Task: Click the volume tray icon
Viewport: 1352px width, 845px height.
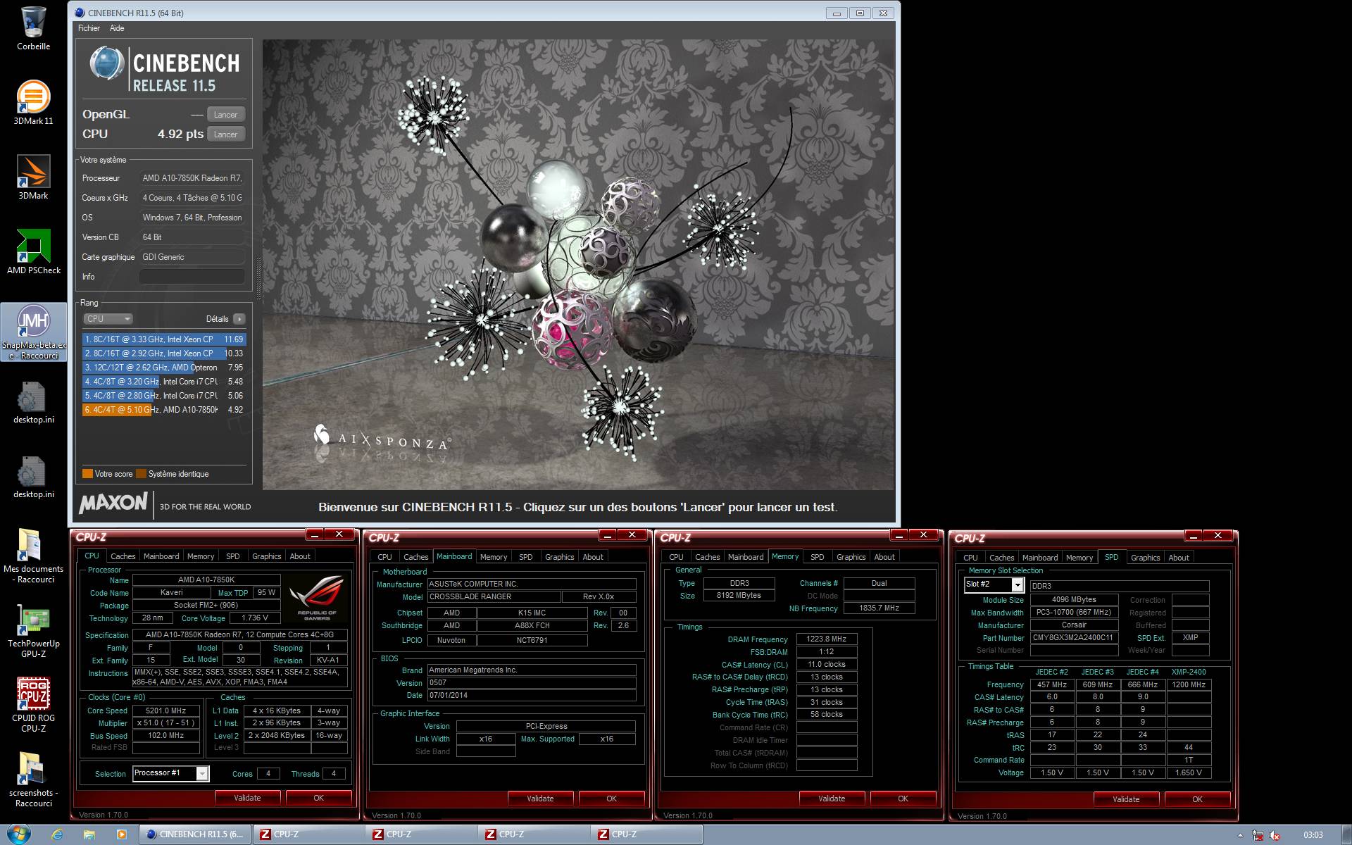Action: 1275,835
